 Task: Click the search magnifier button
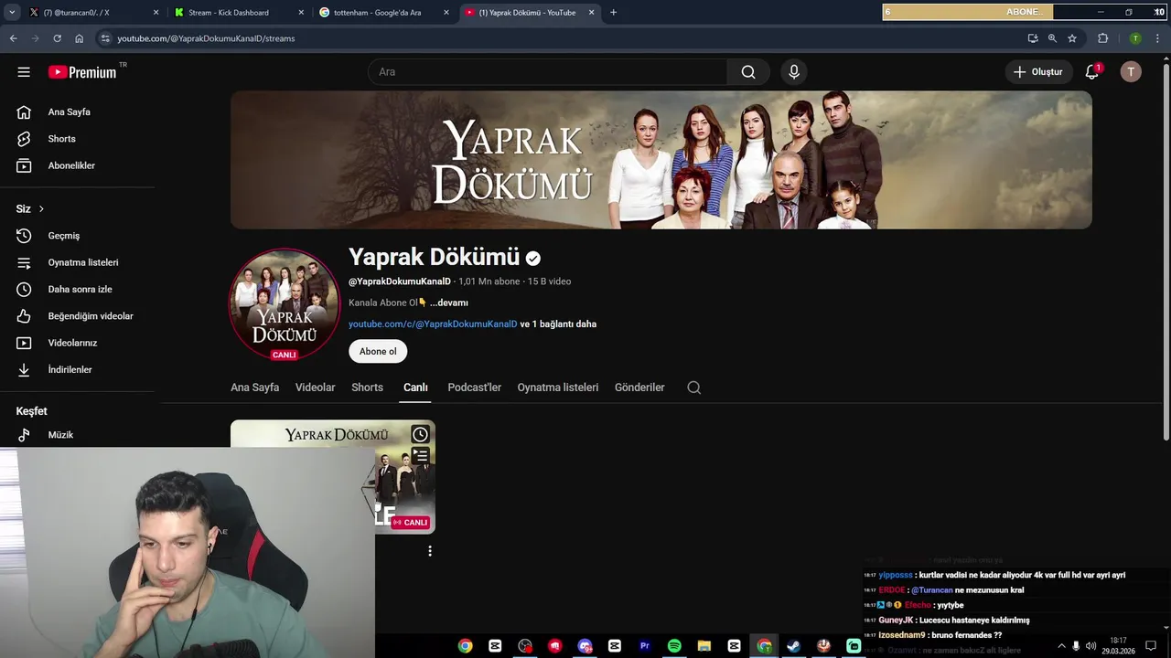(748, 72)
